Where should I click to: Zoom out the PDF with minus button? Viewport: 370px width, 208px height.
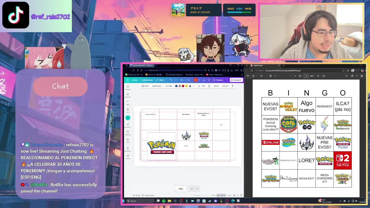coord(291,76)
